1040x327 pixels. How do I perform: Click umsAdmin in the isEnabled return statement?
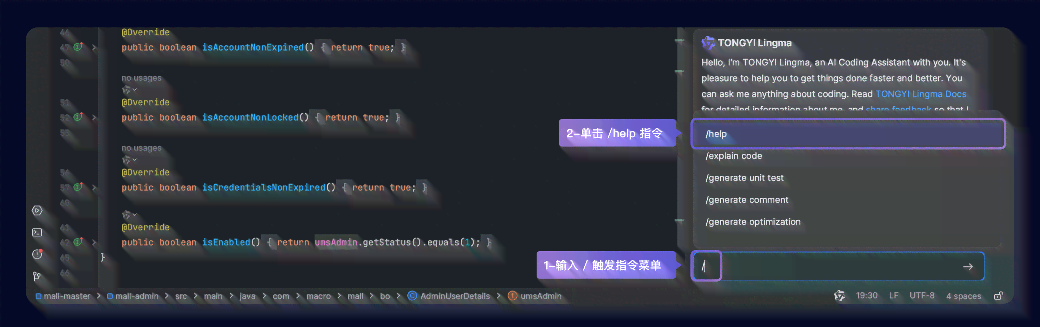(x=335, y=242)
